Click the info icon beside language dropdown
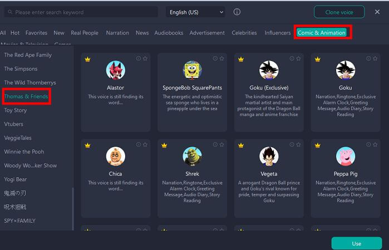 point(237,12)
